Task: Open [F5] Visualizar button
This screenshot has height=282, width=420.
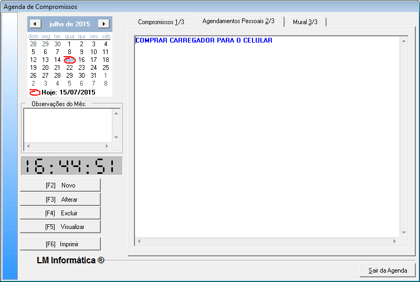Action: 60,227
